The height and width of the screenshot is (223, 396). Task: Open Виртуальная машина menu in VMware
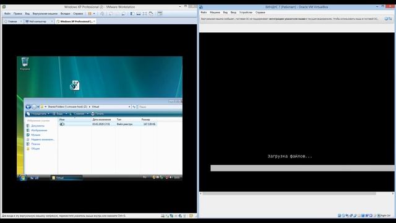[45, 14]
